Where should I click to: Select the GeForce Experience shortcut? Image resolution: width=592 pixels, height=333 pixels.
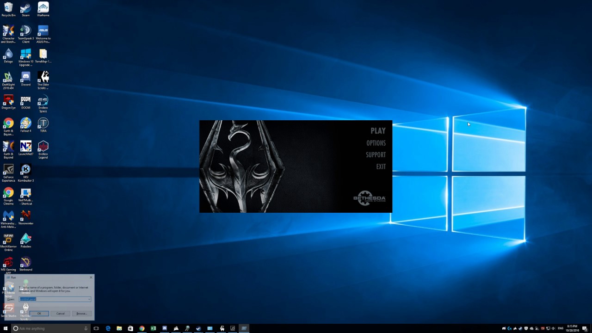point(8,173)
